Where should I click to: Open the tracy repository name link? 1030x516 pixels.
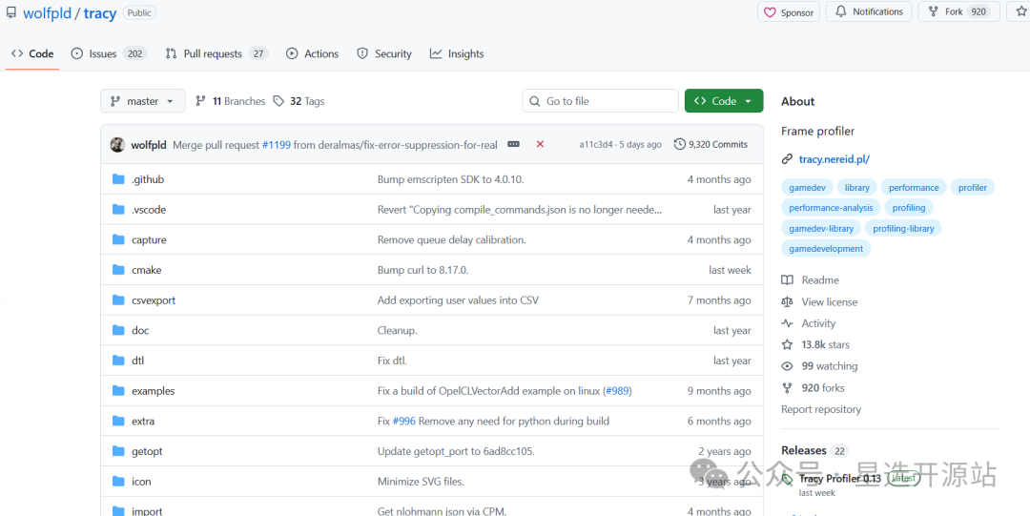[100, 12]
